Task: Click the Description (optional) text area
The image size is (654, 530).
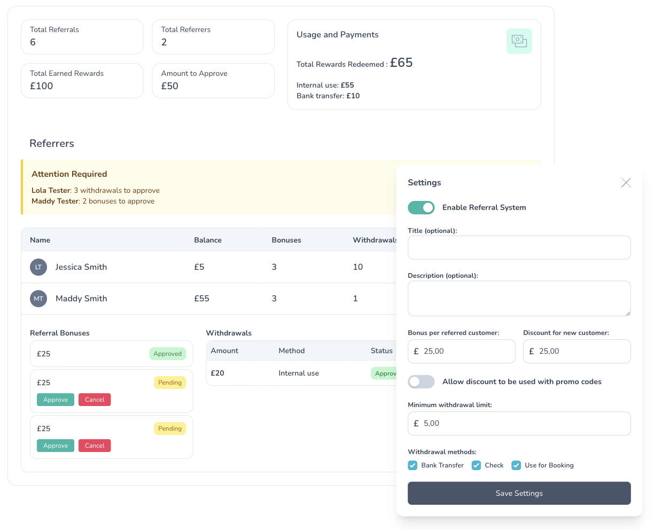Action: click(519, 298)
